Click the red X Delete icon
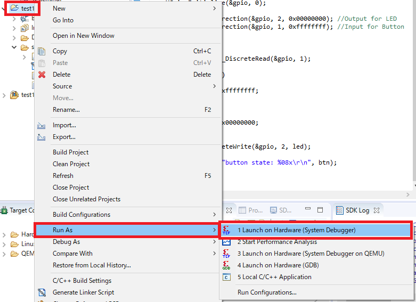 [x=42, y=75]
